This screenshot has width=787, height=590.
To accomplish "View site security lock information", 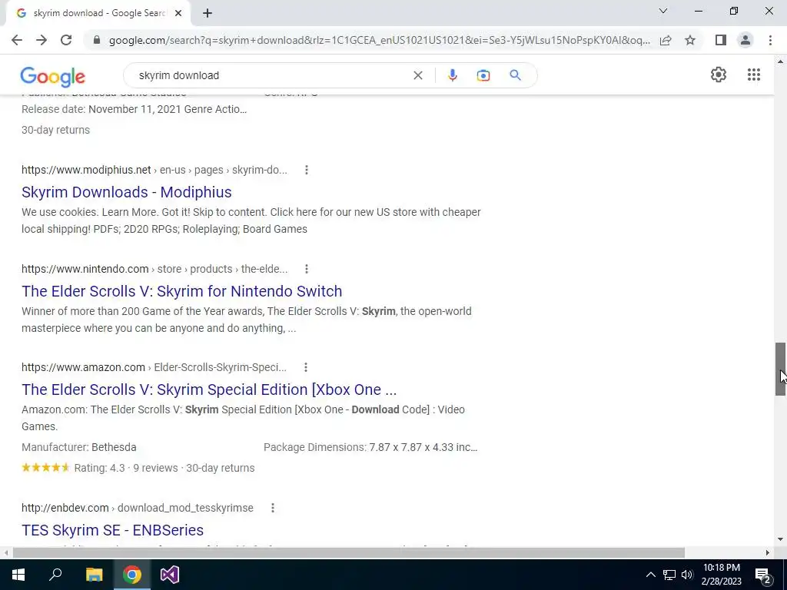I will tap(97, 40).
